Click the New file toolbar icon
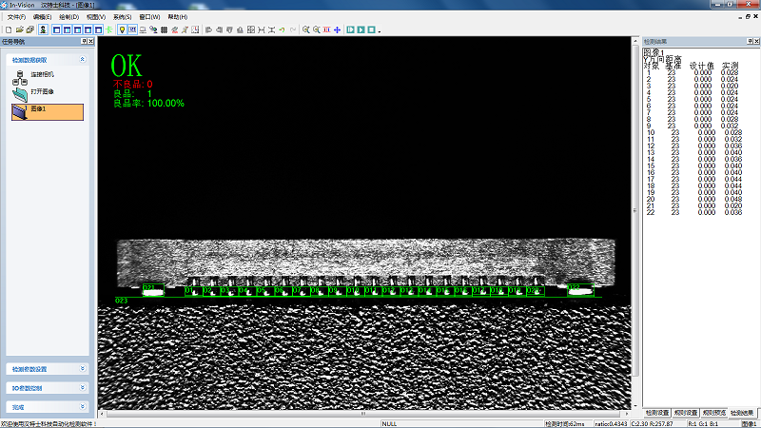 [x=7, y=29]
